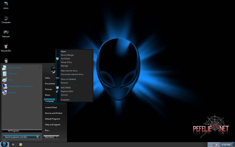Click the Magnifier program icon
Image resolution: width=235 pixels, height=147 pixels.
click(x=4, y=92)
